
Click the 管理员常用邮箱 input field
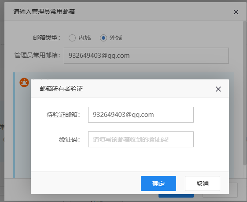[x=146, y=56]
